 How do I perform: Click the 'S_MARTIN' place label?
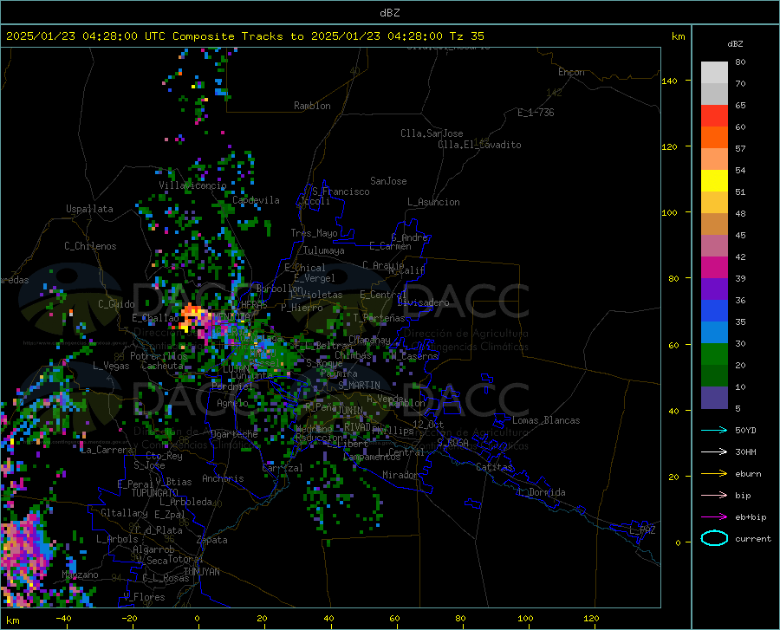pyautogui.click(x=359, y=386)
